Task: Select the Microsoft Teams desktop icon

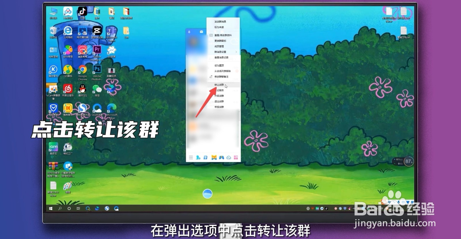Action: [x=112, y=34]
